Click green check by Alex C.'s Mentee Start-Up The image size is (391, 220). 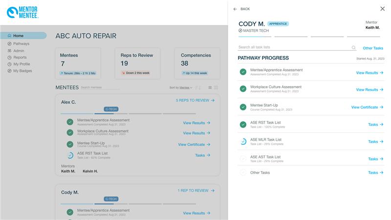click(x=70, y=144)
